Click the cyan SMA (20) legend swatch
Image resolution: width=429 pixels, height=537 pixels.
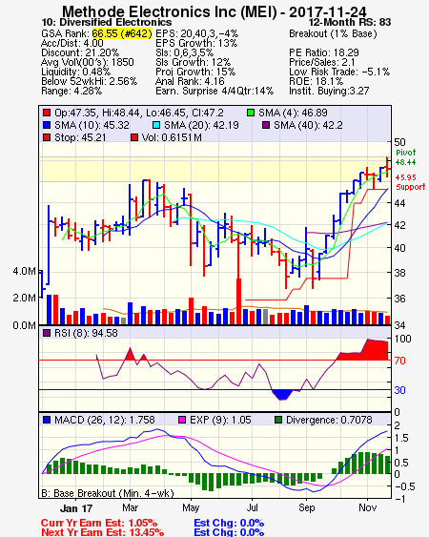pos(156,125)
